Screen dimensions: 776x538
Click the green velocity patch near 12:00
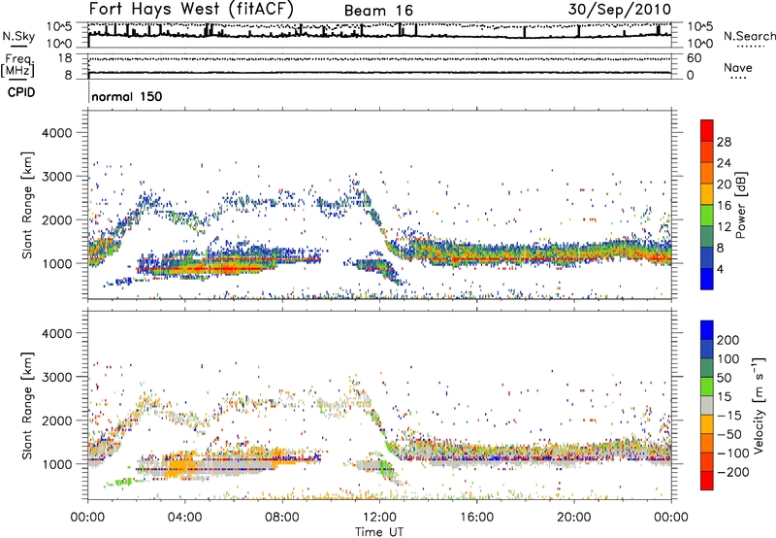point(386,467)
